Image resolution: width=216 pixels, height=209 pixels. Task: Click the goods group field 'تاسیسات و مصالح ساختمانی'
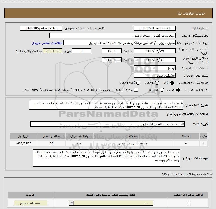click(x=107, y=124)
